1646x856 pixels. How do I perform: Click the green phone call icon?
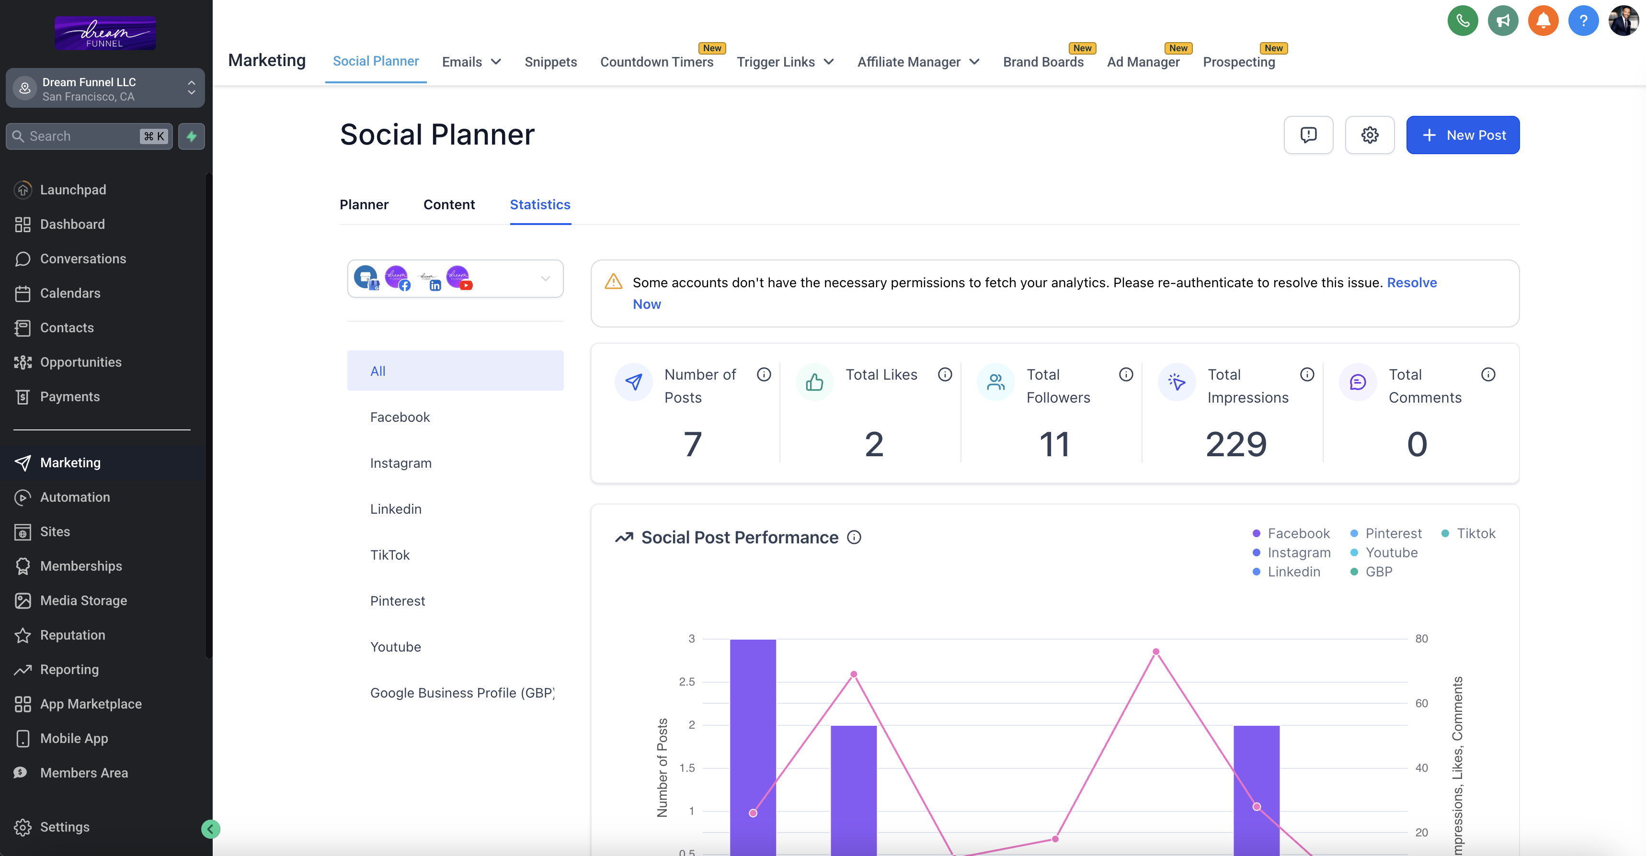tap(1463, 21)
